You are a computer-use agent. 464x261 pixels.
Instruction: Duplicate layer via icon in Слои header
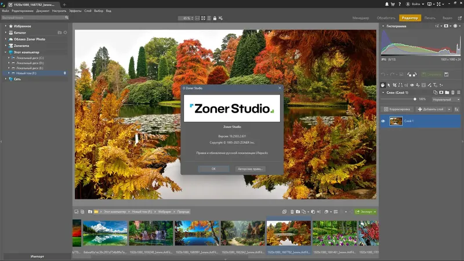436,93
